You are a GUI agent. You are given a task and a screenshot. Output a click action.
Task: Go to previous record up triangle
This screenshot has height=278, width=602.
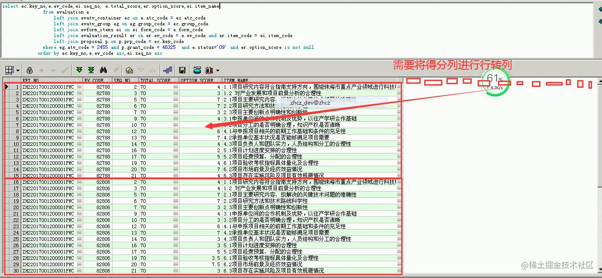tap(152, 71)
